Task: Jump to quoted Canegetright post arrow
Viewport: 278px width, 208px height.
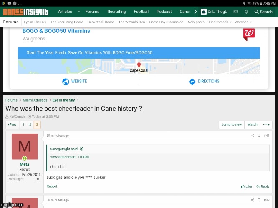Action: pos(81,149)
